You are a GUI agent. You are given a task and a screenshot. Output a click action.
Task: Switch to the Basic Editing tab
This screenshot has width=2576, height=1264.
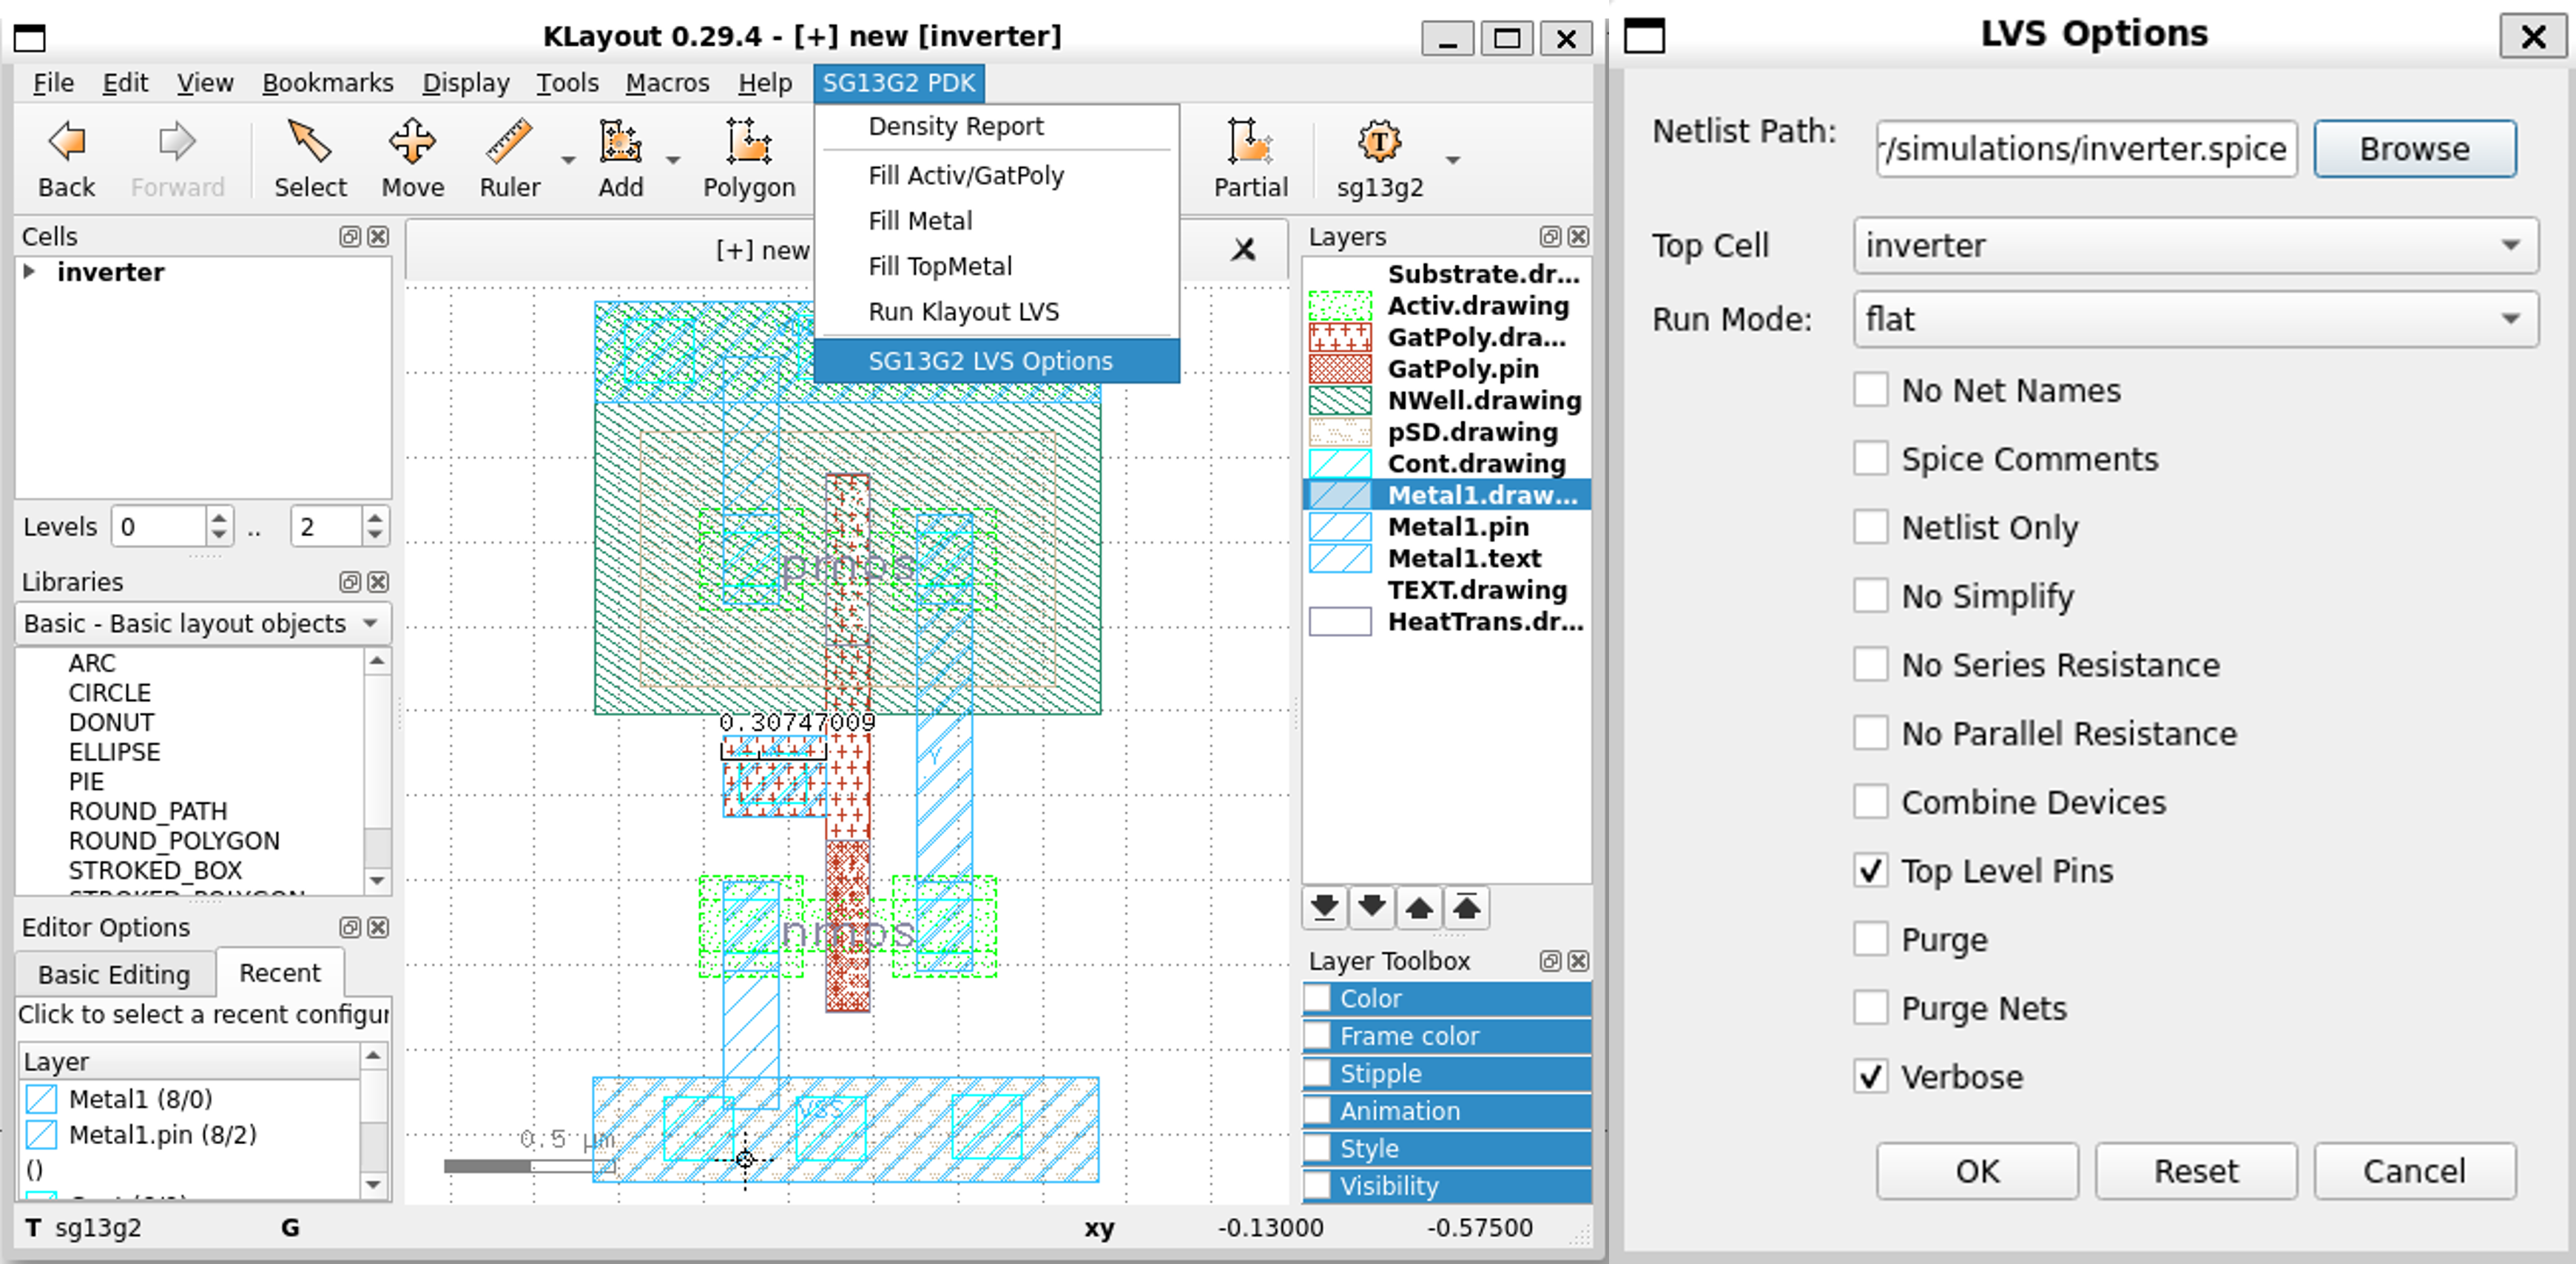(x=114, y=974)
